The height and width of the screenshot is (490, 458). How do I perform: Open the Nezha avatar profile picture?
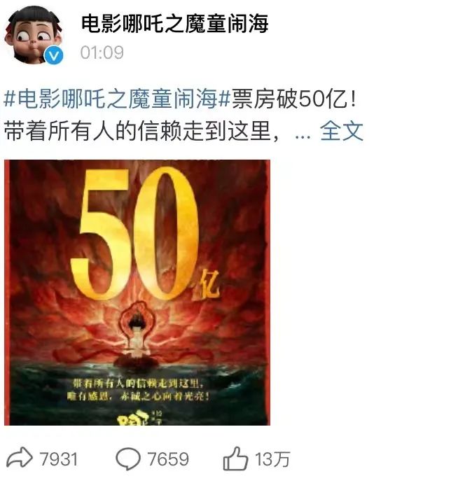(33, 35)
